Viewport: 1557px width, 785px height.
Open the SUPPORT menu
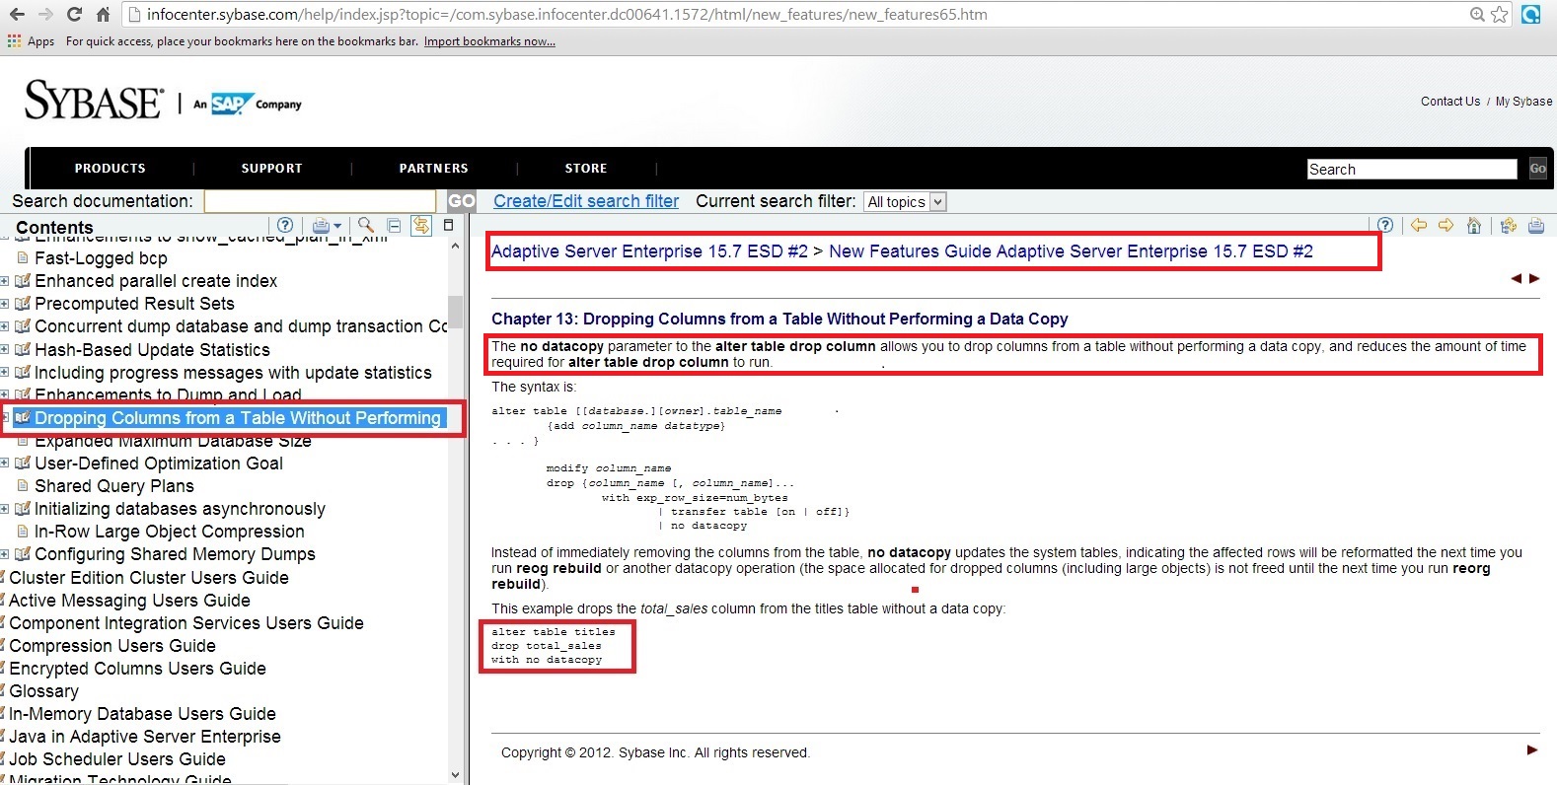[x=272, y=169]
